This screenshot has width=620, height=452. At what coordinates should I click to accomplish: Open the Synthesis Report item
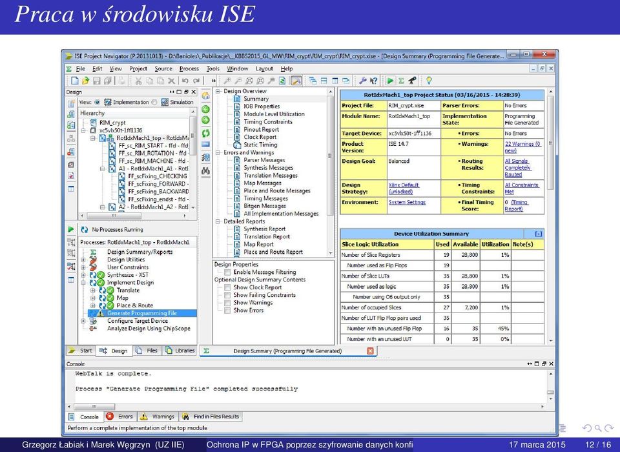[265, 229]
